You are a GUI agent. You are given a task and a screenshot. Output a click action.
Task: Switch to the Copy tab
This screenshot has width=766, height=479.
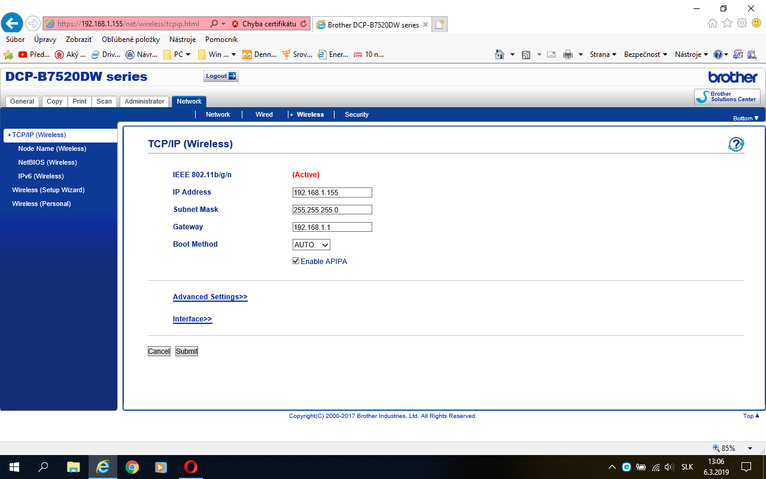(54, 102)
